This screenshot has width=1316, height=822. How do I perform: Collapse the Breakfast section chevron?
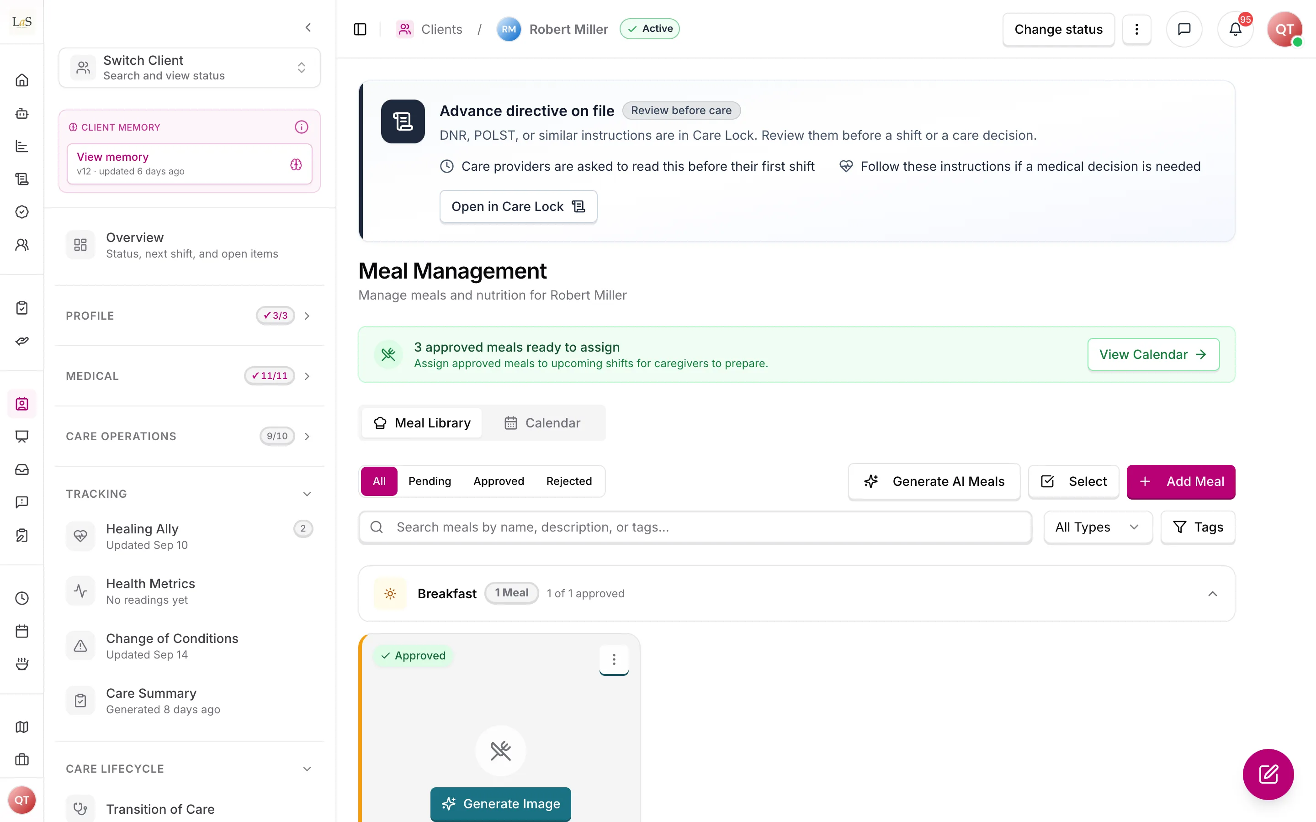[1212, 594]
